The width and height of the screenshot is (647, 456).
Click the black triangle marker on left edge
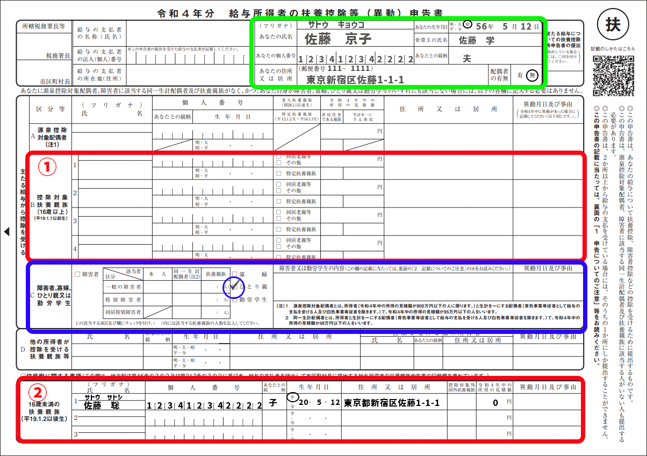click(7, 232)
